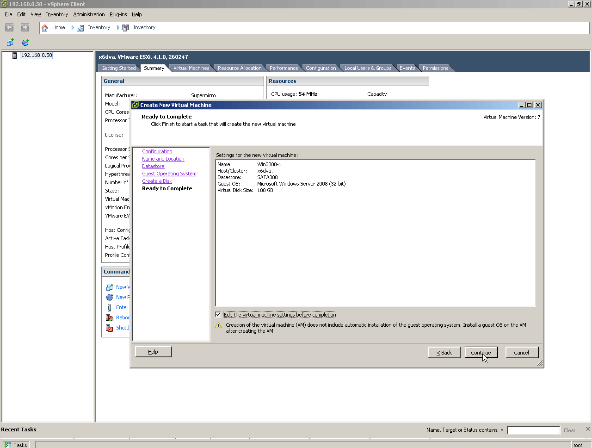Go to the Name and Location step link
Screen dimensions: 592x448
(163, 159)
